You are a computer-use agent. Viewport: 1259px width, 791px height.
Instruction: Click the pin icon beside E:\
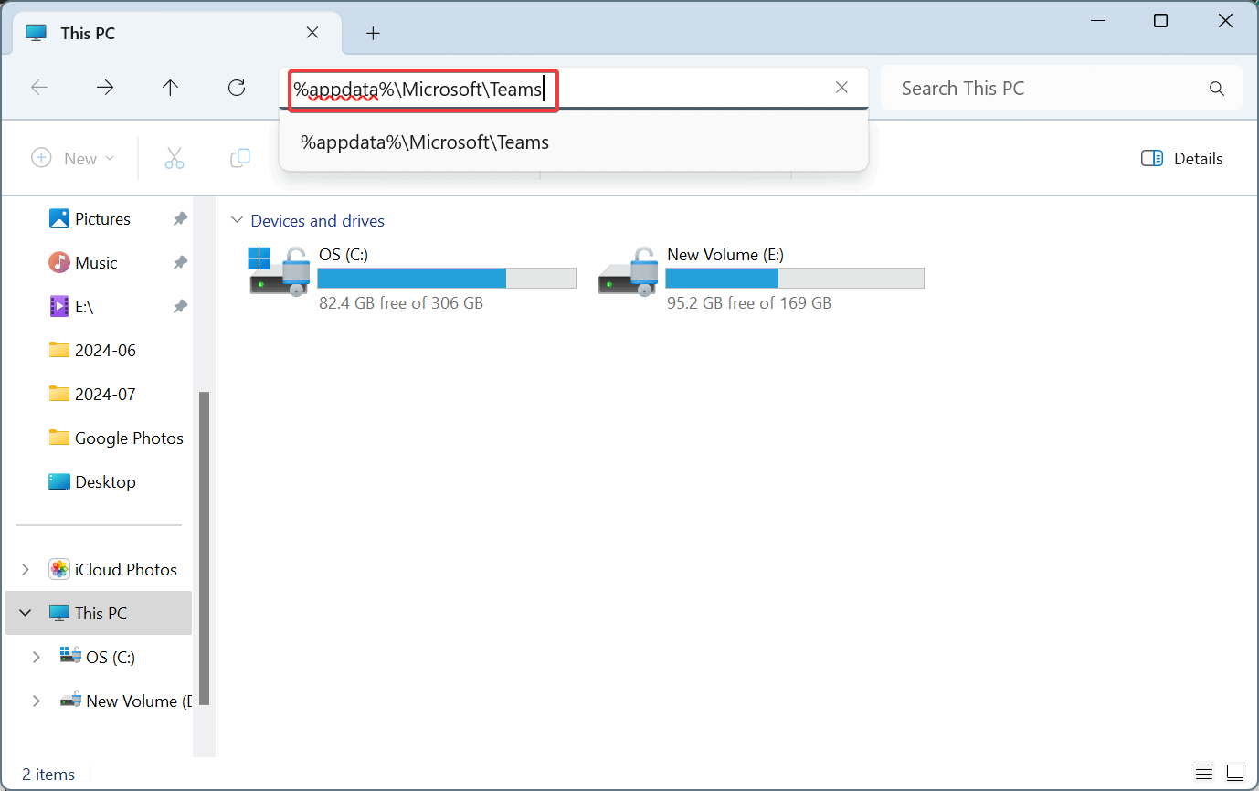click(x=180, y=307)
